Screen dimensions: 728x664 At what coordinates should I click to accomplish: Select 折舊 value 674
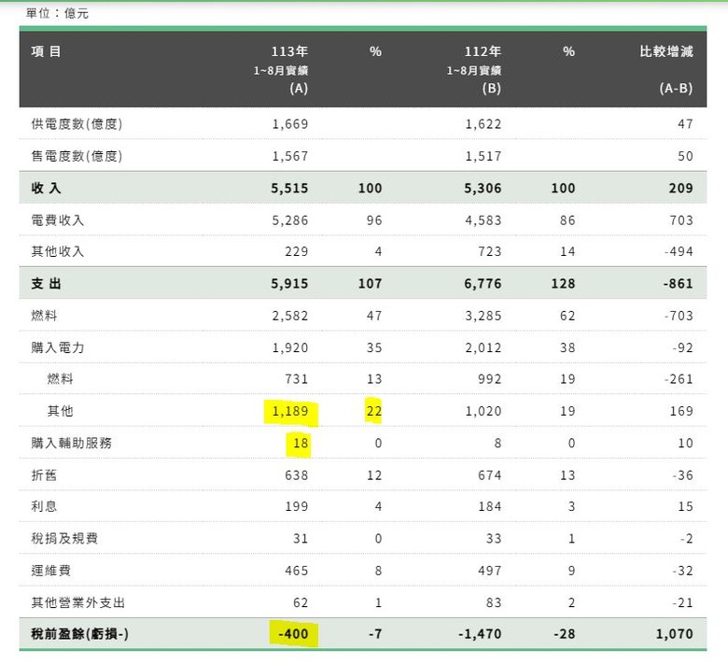tap(490, 474)
